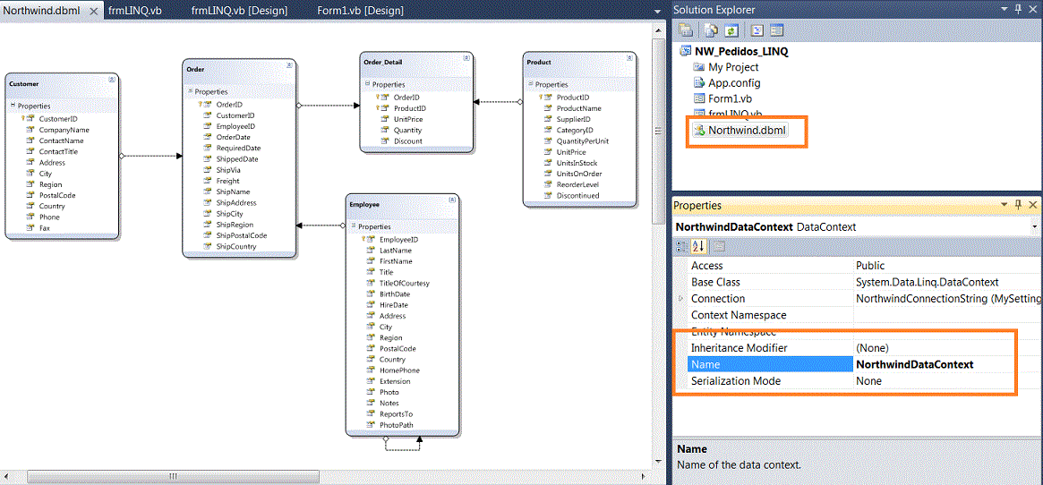
Task: Click the App.config file icon
Action: tap(698, 83)
